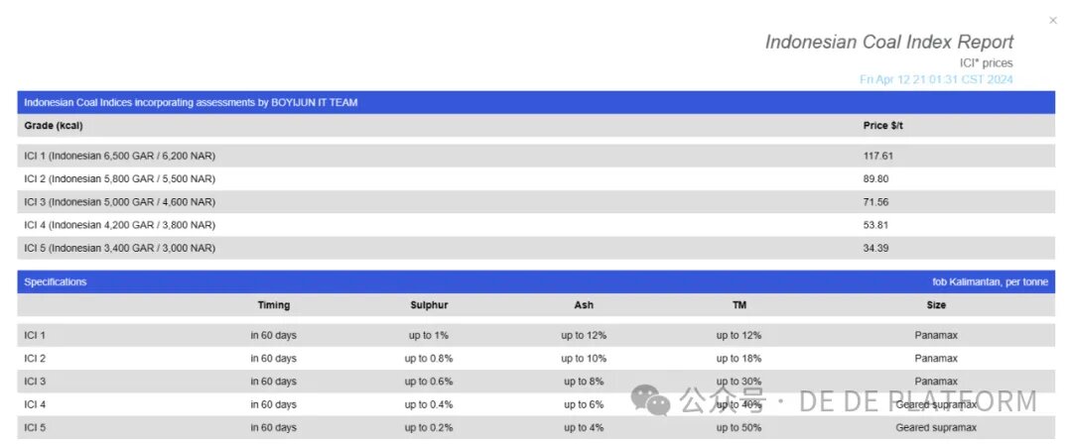The width and height of the screenshot is (1072, 444).
Task: Click the fob Kalimantan, per tonne label
Action: [x=990, y=281]
